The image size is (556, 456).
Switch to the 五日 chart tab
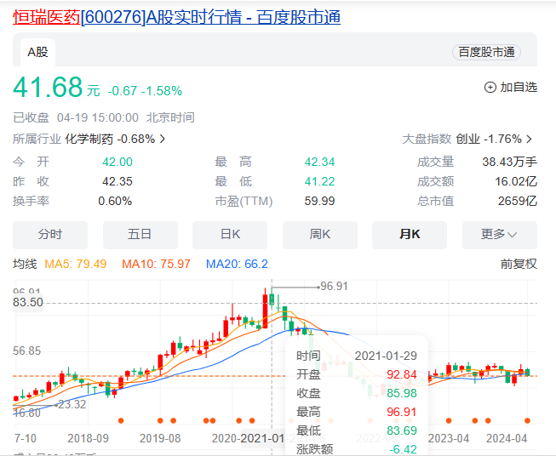(x=140, y=235)
